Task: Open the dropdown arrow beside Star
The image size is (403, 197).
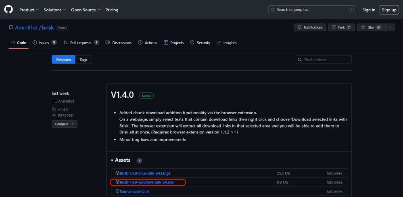Action: coord(390,27)
